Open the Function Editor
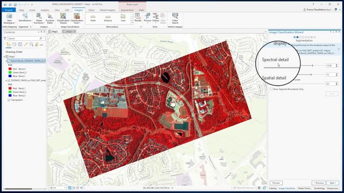 coord(50,19)
